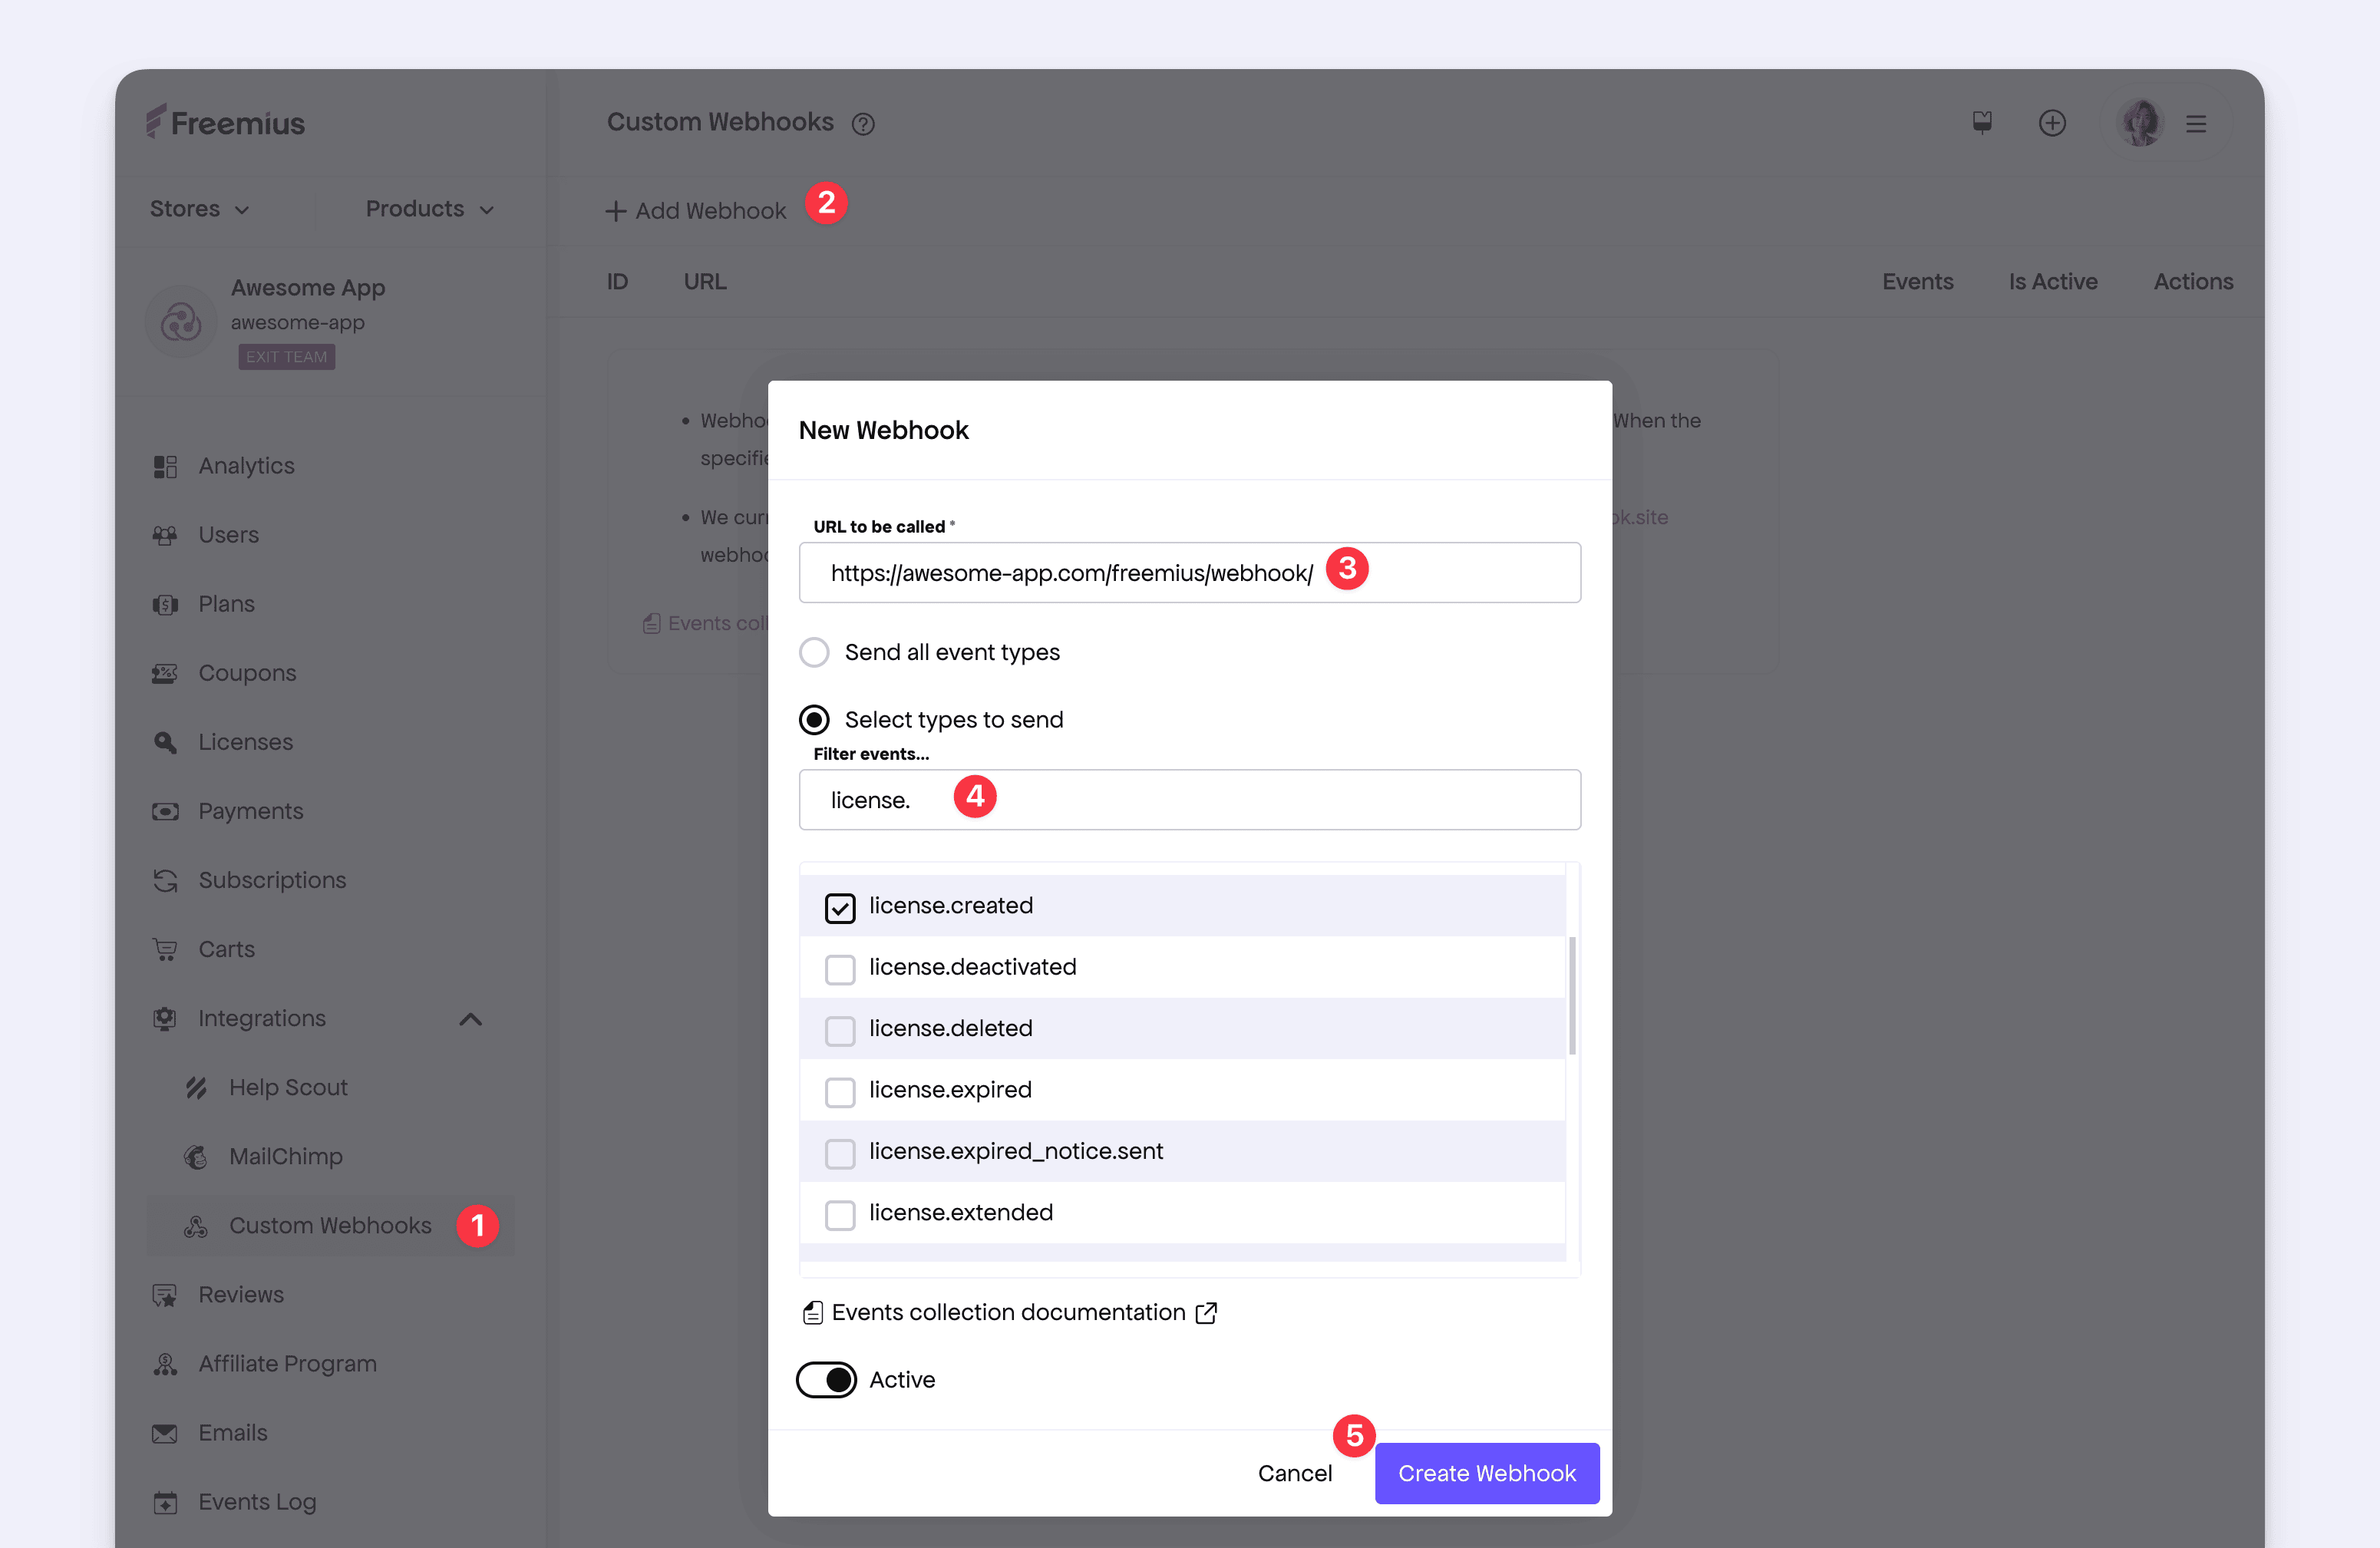Click the Payments sidebar icon
2380x1548 pixels.
click(x=165, y=812)
